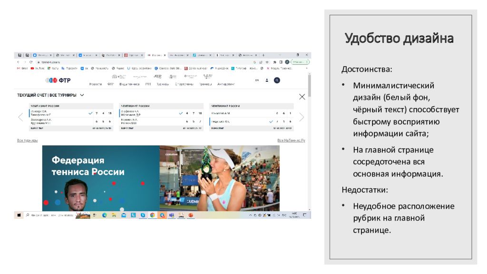This screenshot has width=487, height=274.
Task: Show next match cards with right arrow
Action: click(302, 117)
